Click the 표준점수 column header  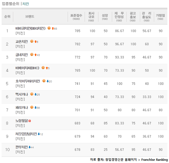point(76,17)
